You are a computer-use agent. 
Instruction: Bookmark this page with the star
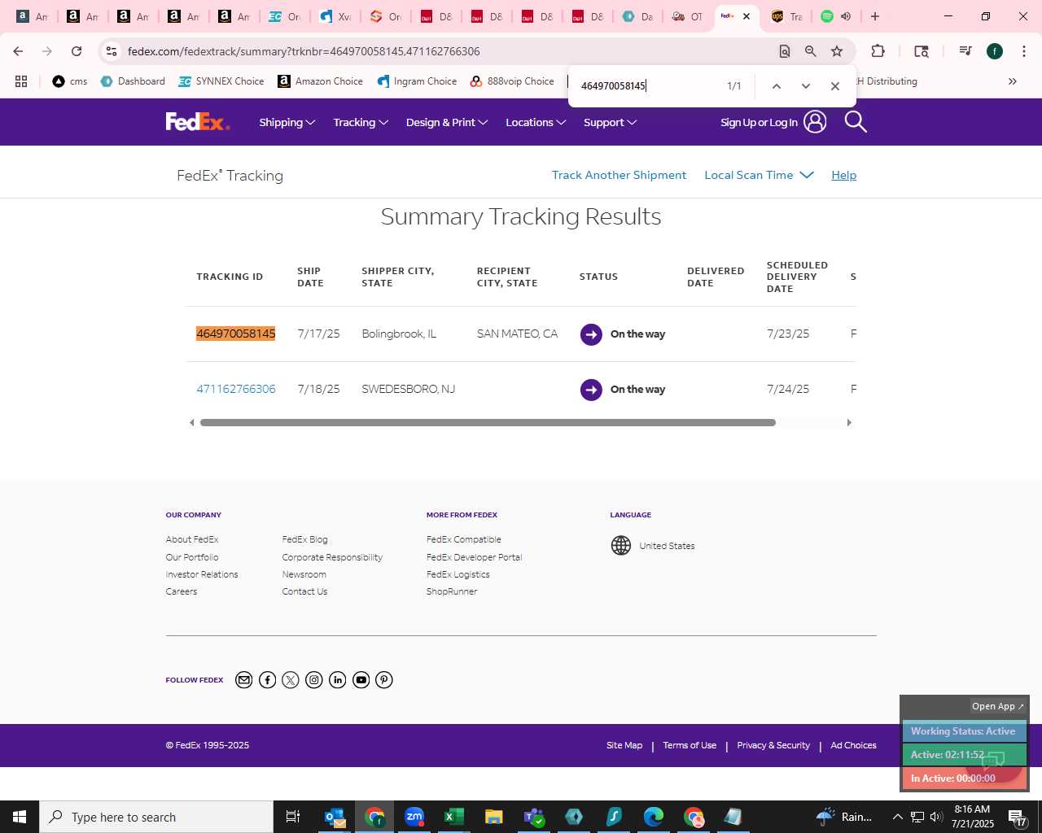837,51
